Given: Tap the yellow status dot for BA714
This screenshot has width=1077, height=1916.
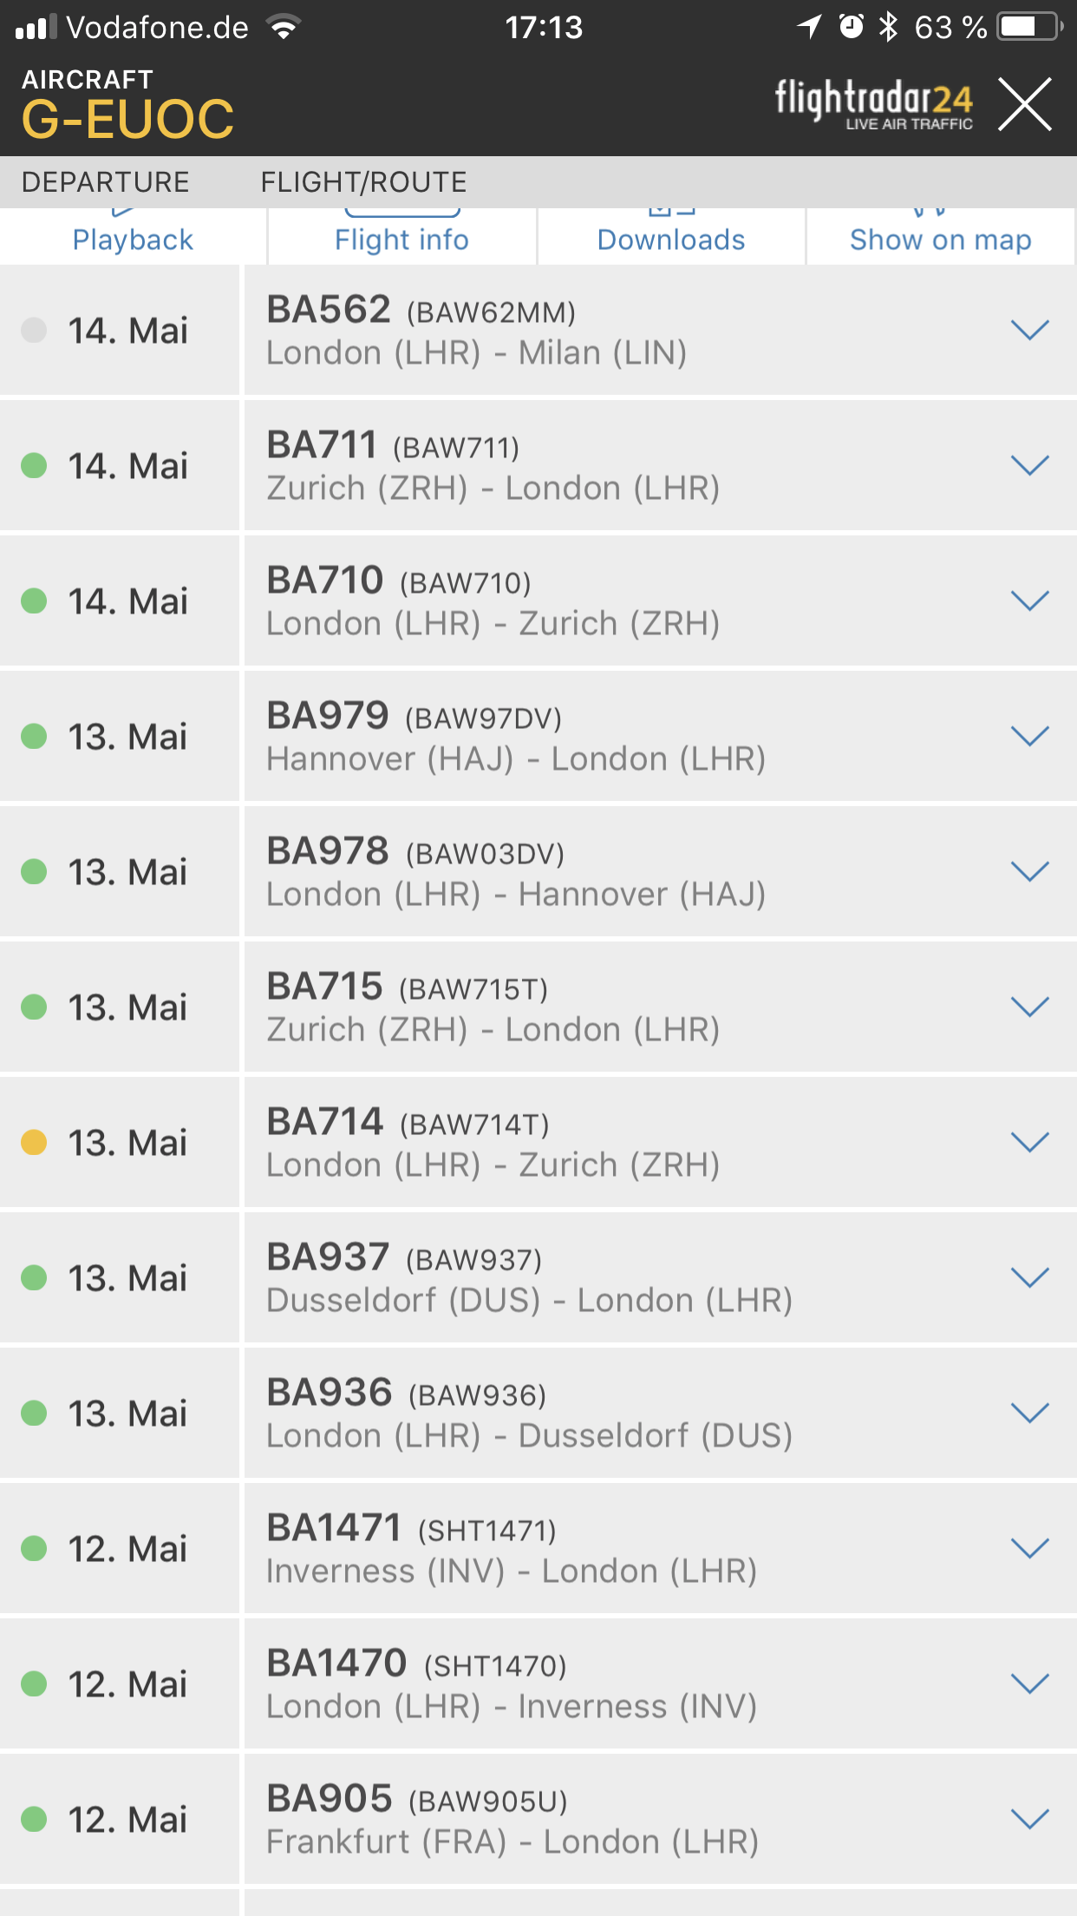Looking at the screenshot, I should coord(34,1143).
